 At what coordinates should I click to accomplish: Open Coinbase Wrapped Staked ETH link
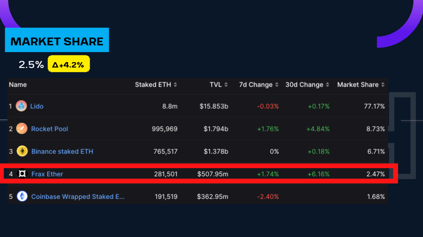click(78, 197)
